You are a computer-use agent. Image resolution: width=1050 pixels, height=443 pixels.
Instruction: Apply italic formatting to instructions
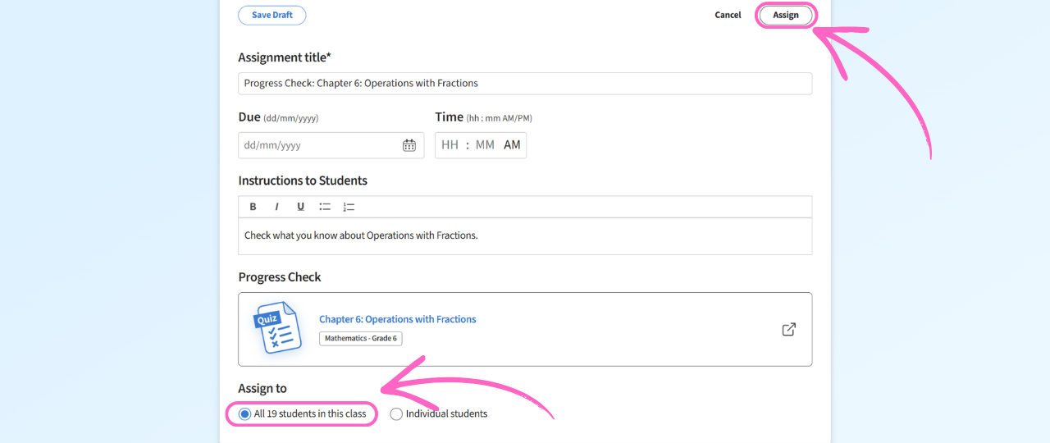(276, 207)
